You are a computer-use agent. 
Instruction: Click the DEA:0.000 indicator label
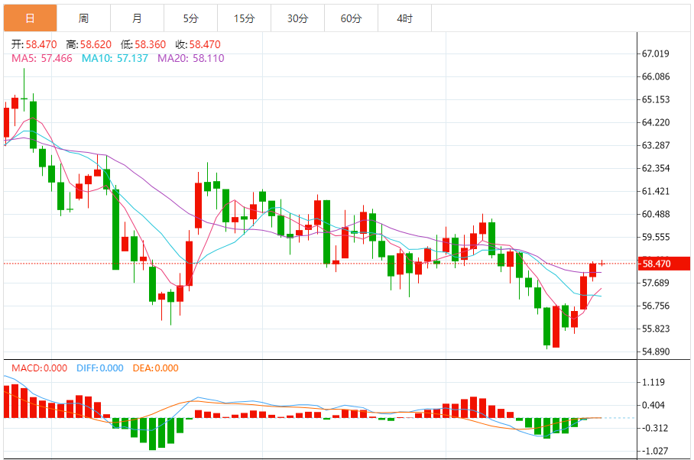(155, 368)
